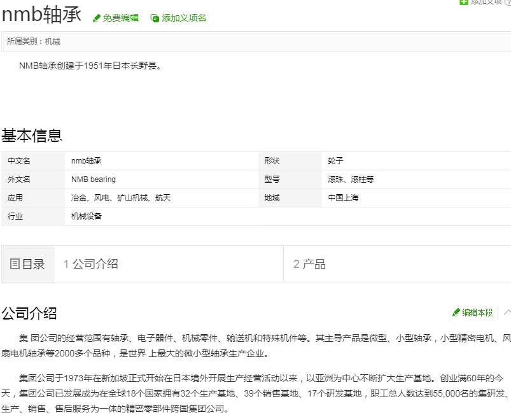Click the NMB bearing value
Viewport: 511px width, 415px height.
pos(94,179)
